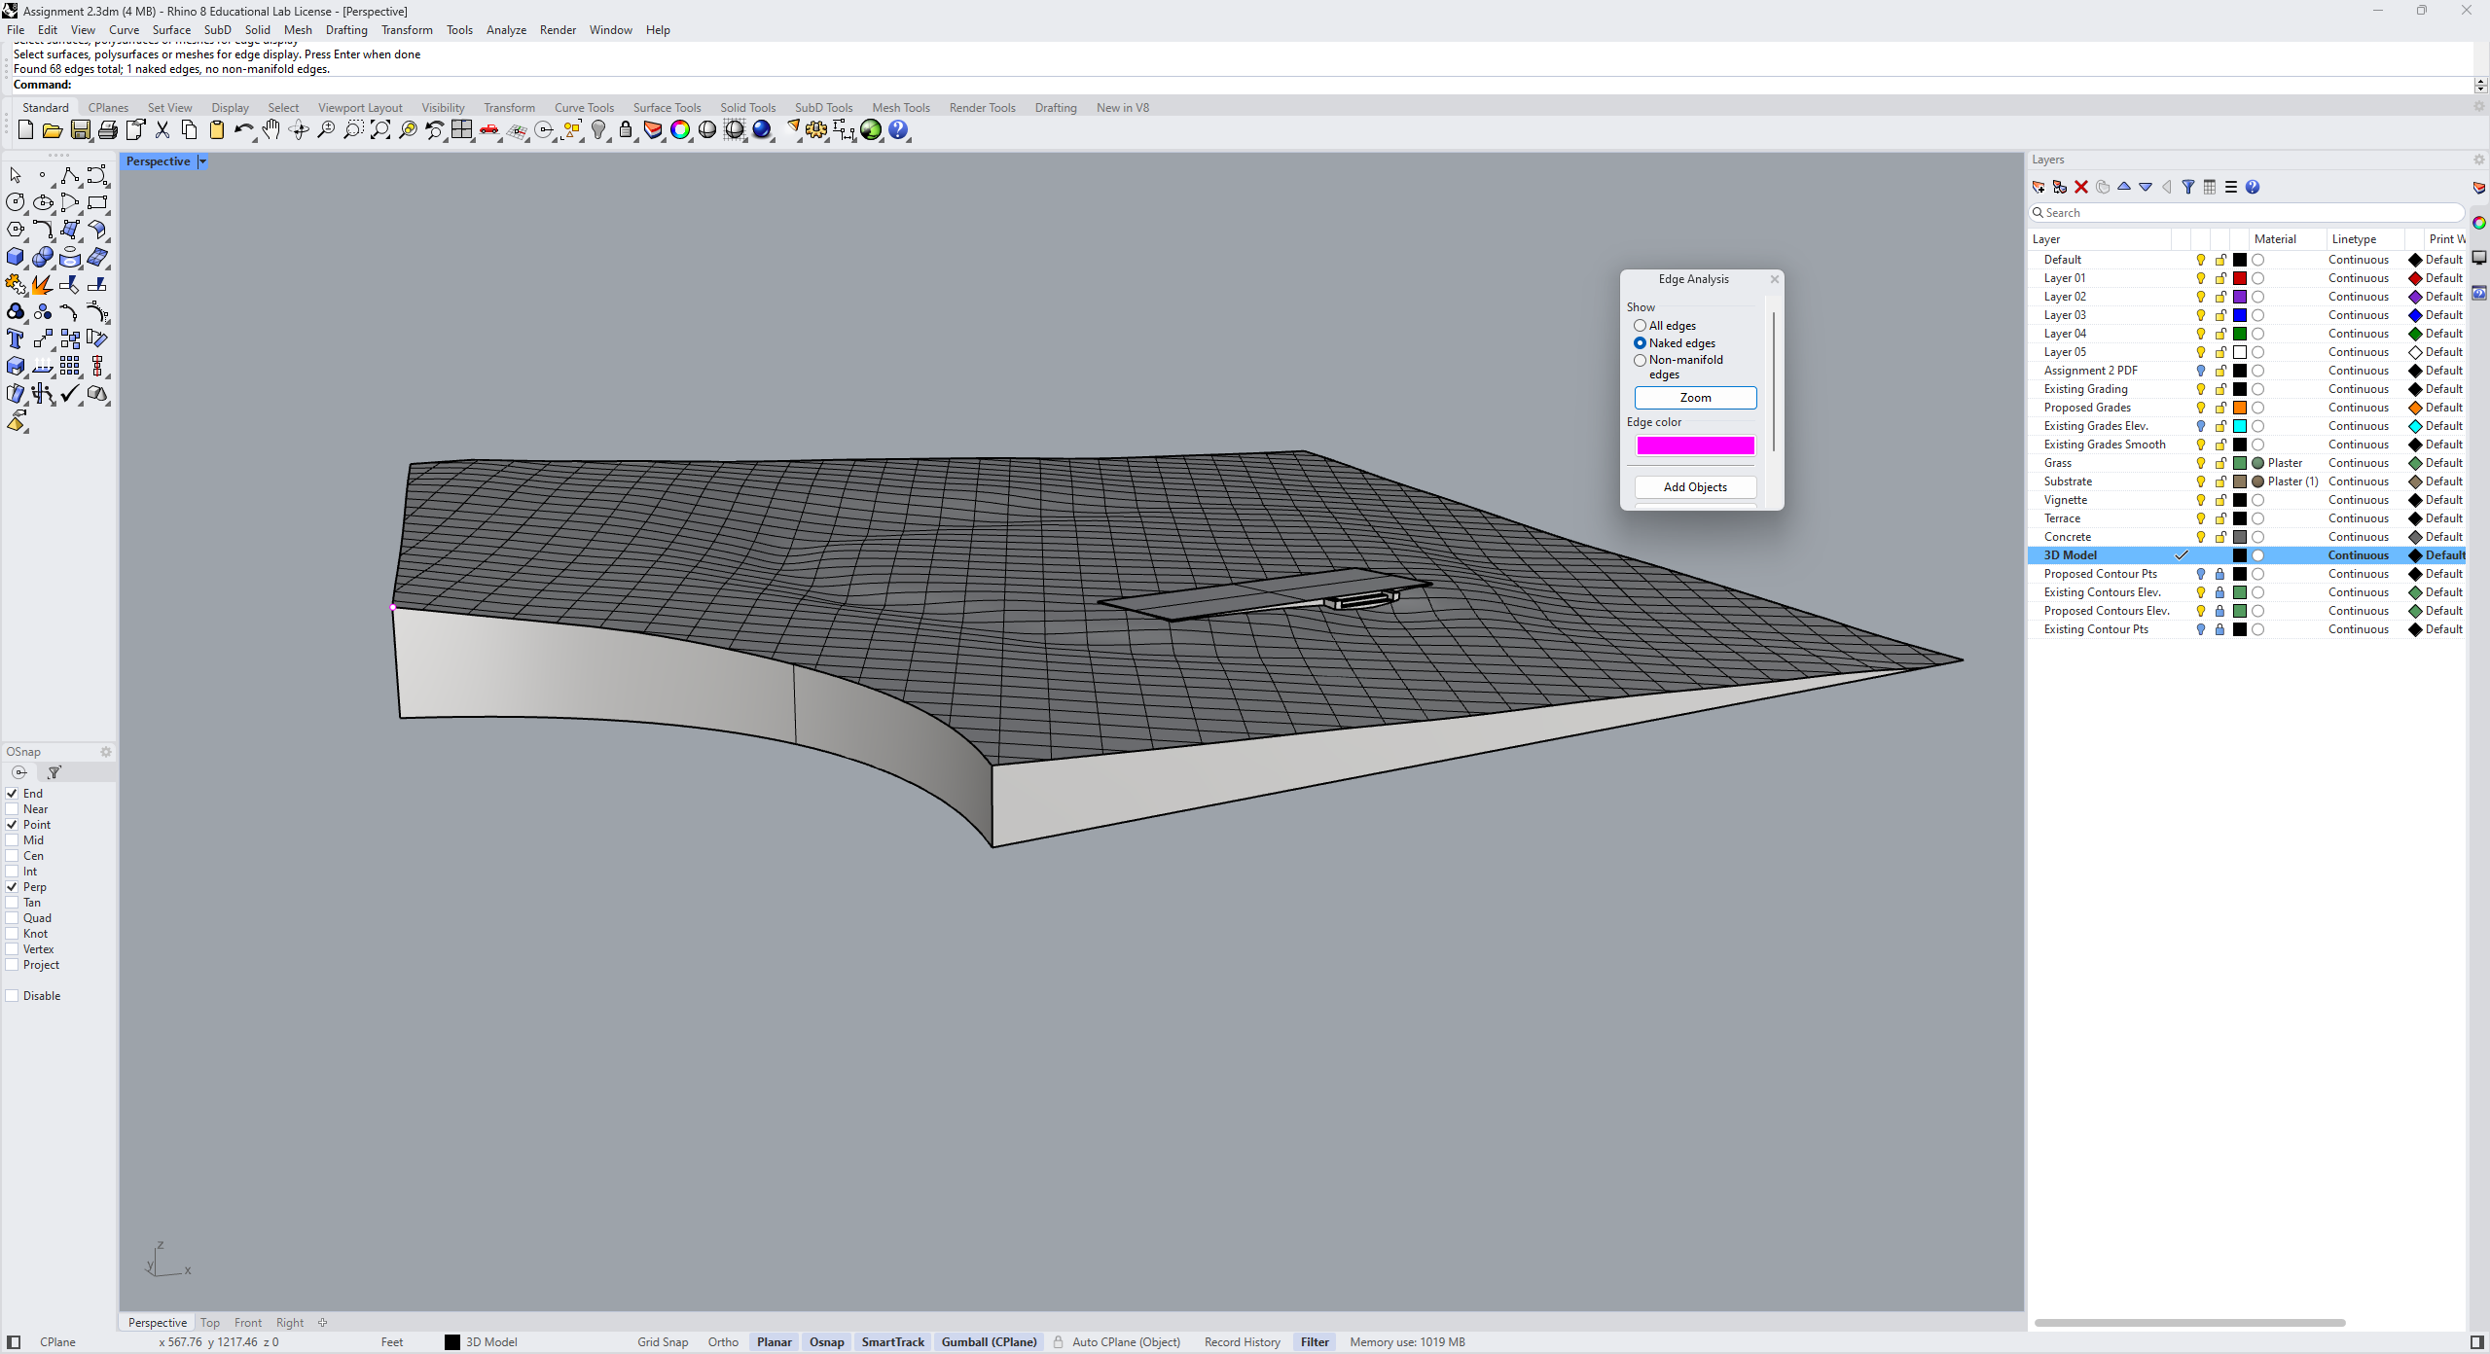Open Layers panel gear options menu

coord(2478,160)
